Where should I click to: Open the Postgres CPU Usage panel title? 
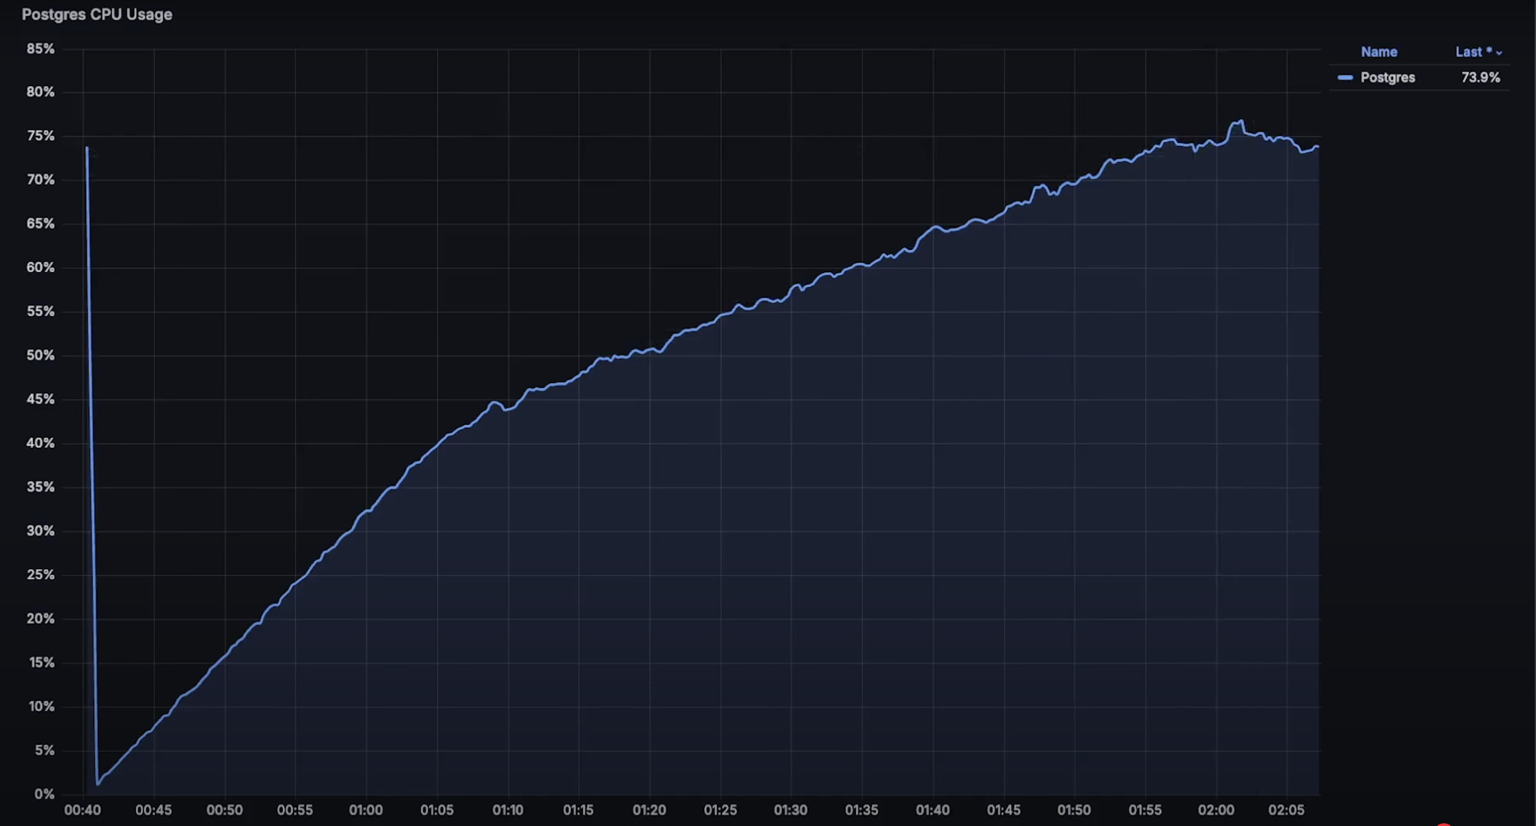[96, 14]
